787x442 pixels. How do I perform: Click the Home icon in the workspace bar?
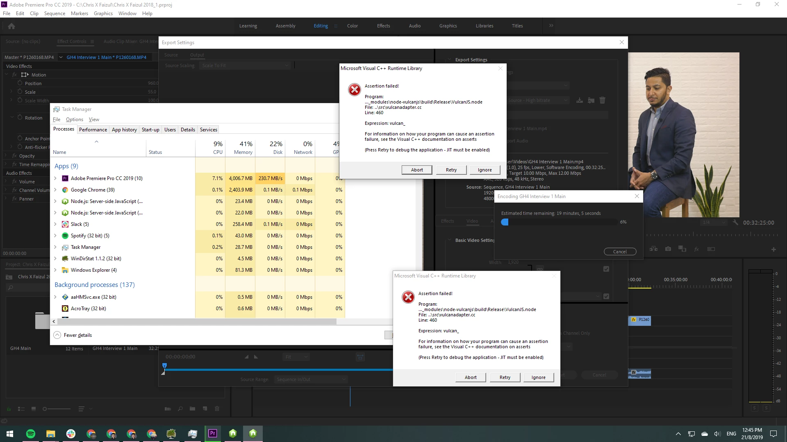point(11,26)
